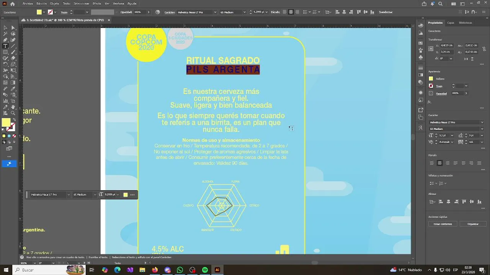Justify all lines in Párrafo panel
This screenshot has width=490, height=275.
[x=479, y=163]
